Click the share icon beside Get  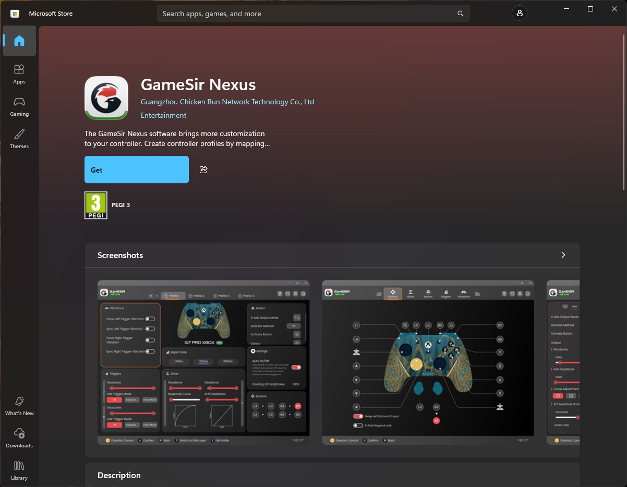click(203, 169)
